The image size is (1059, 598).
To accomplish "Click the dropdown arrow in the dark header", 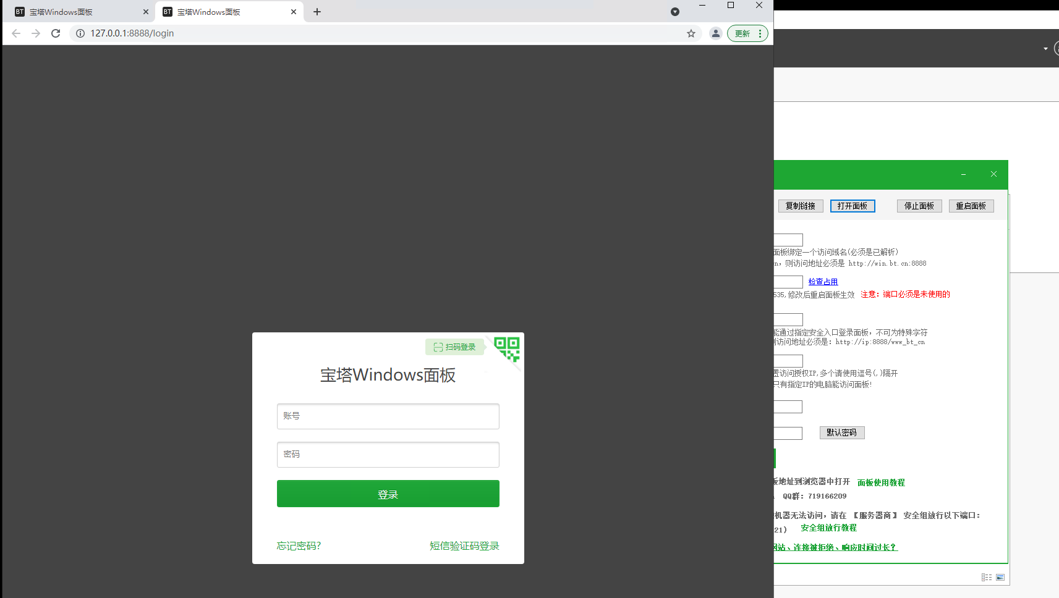I will pyautogui.click(x=1045, y=49).
